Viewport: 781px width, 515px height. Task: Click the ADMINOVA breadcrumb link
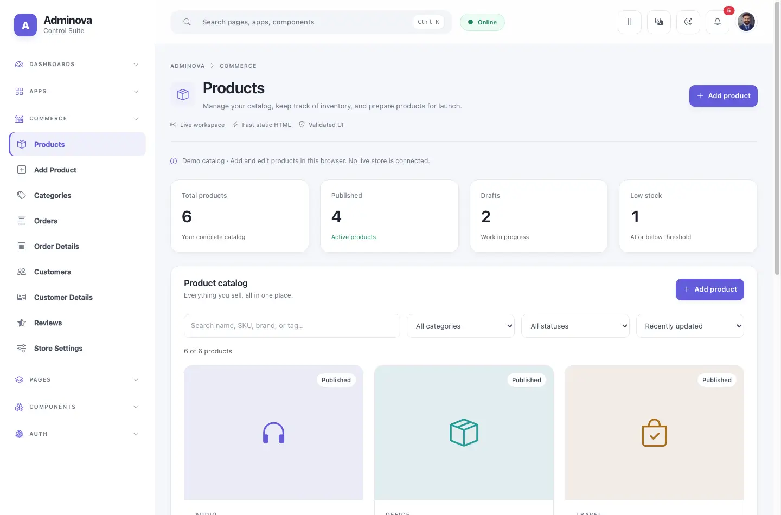point(188,66)
